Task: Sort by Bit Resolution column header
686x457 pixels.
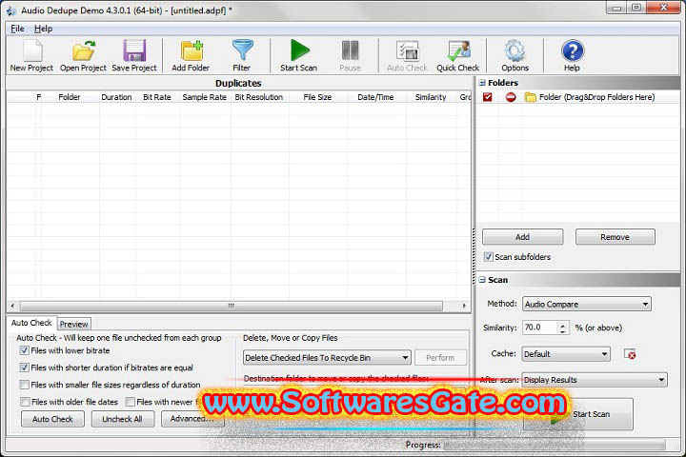Action: [x=259, y=97]
